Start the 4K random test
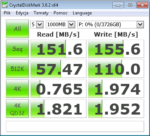This screenshot has height=136, width=150. pyautogui.click(x=17, y=89)
